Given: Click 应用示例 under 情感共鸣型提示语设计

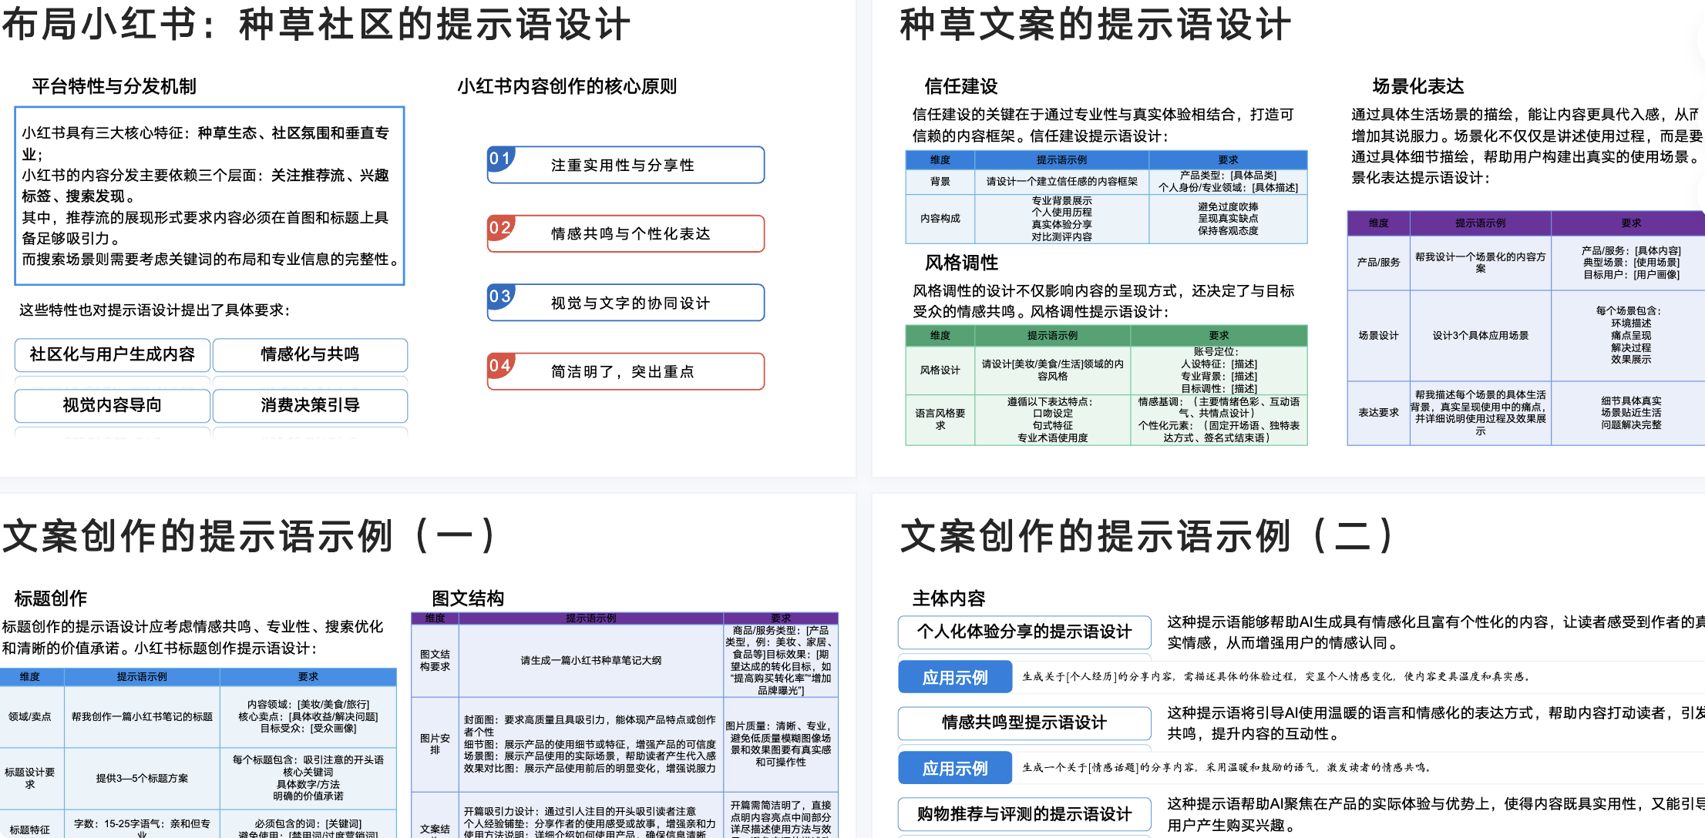Looking at the screenshot, I should (955, 767).
